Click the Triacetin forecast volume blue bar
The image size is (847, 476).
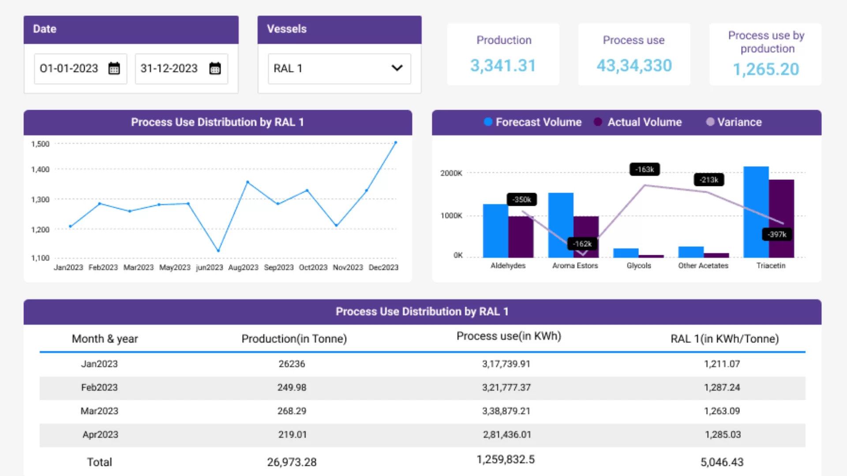(x=756, y=212)
